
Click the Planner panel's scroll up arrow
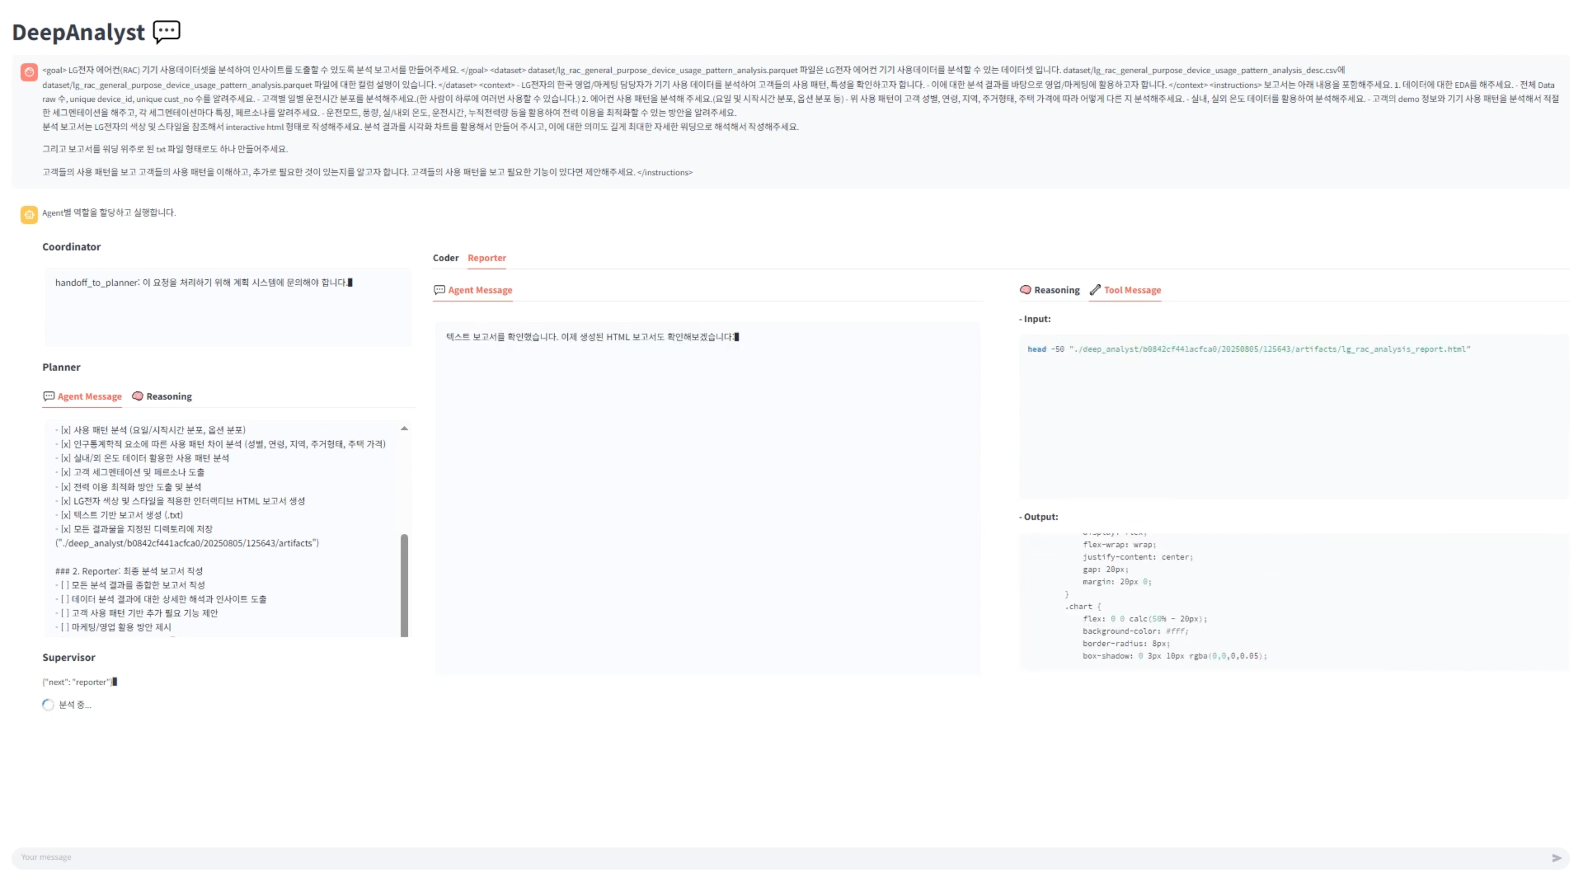[404, 428]
